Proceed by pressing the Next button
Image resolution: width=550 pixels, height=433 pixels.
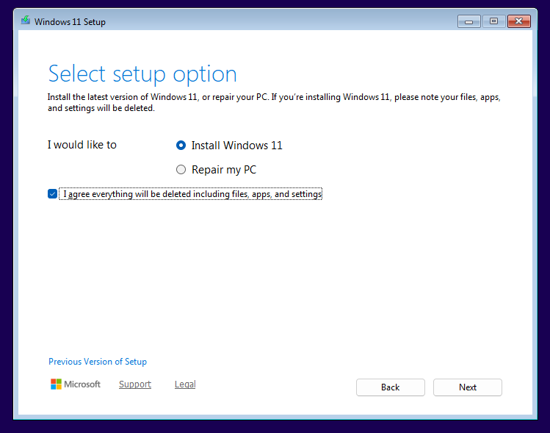pyautogui.click(x=468, y=387)
